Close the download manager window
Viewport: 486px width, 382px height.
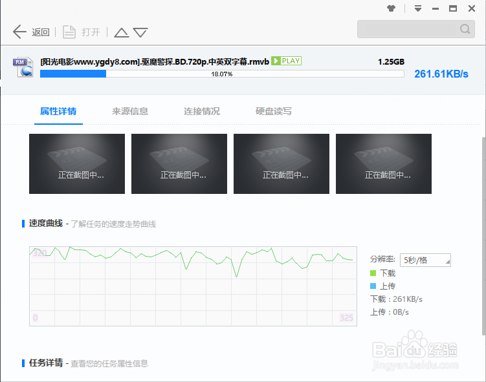pyautogui.click(x=472, y=8)
